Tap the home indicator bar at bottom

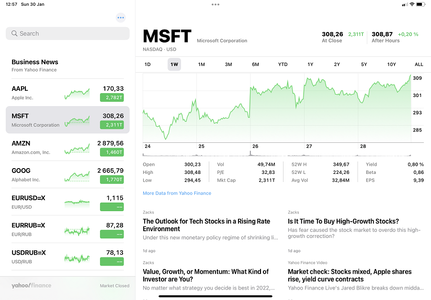coord(215,296)
